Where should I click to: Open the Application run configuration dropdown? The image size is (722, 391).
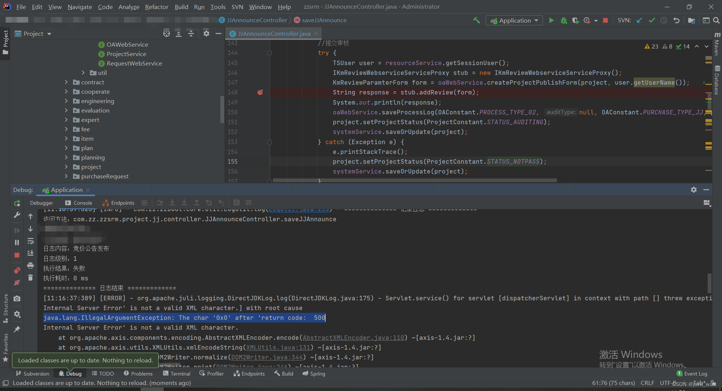[514, 20]
